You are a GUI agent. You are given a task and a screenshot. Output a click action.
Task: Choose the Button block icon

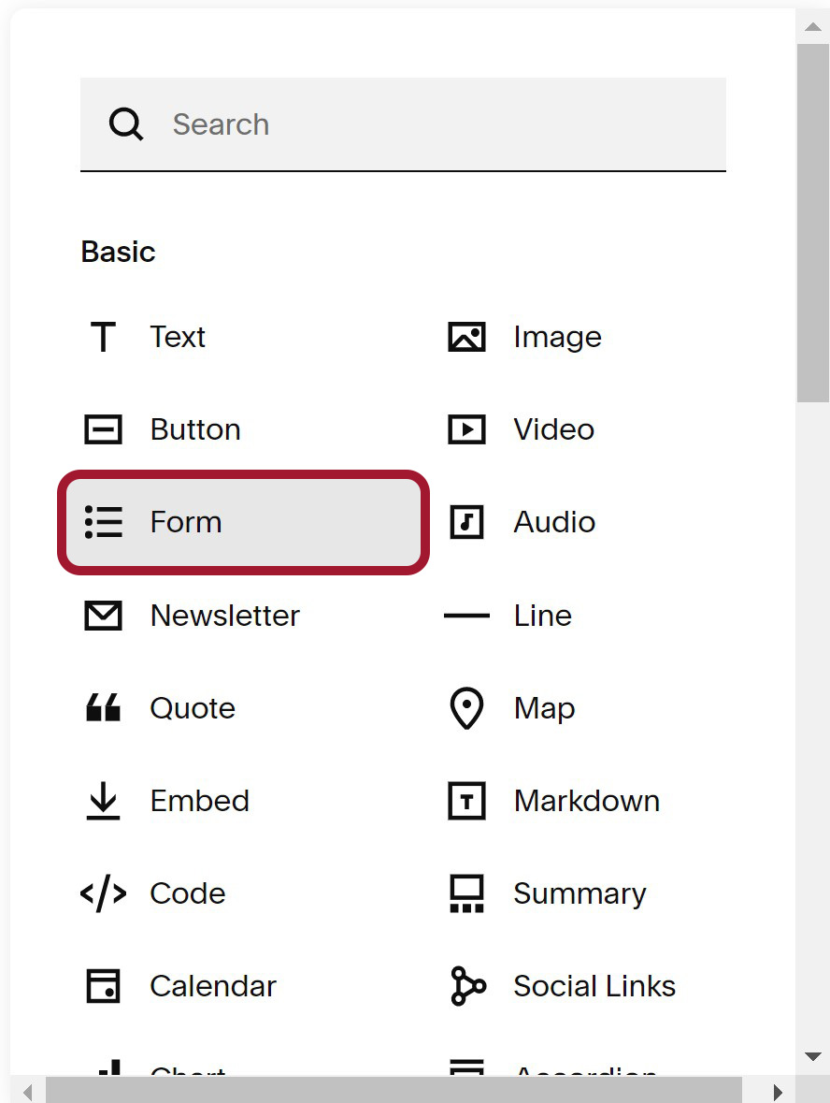pyautogui.click(x=104, y=429)
